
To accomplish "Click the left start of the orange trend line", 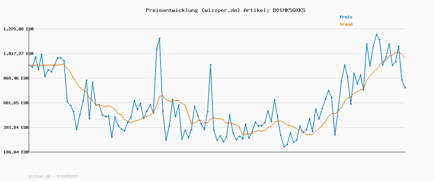I will pos(29,66).
